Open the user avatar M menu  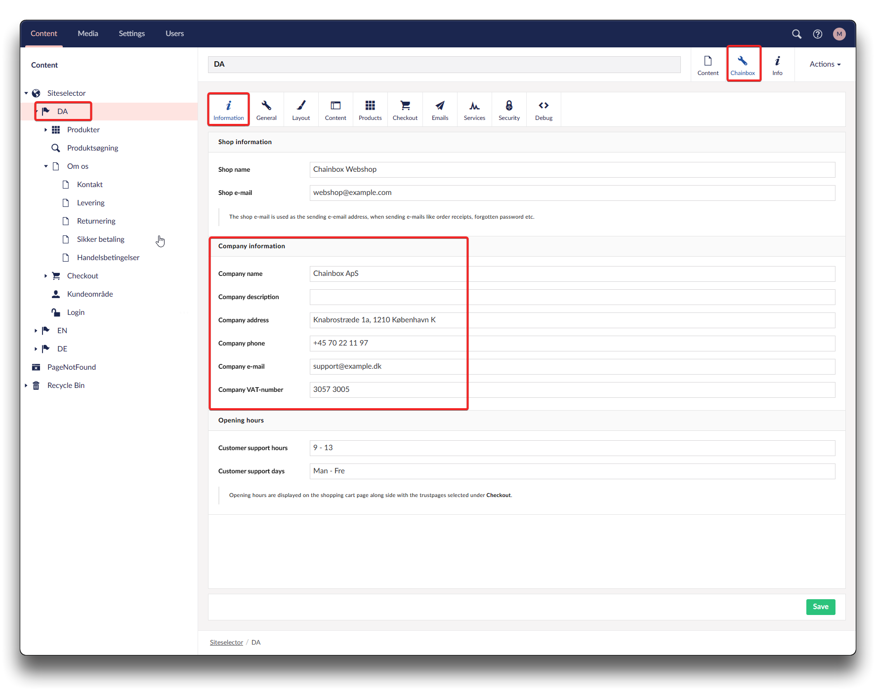[839, 34]
